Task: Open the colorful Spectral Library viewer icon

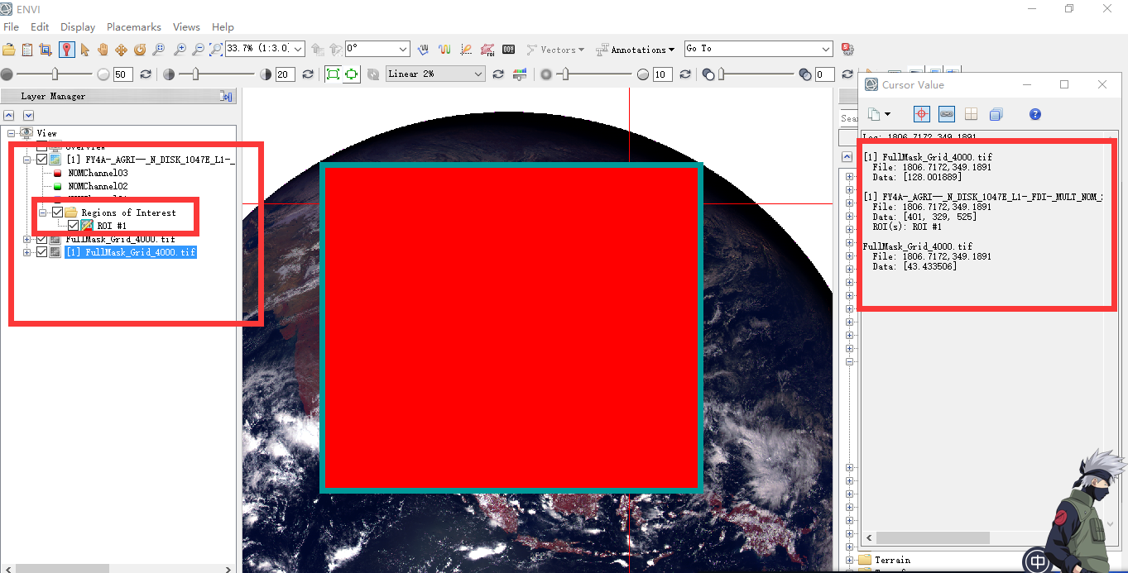Action: [x=444, y=50]
